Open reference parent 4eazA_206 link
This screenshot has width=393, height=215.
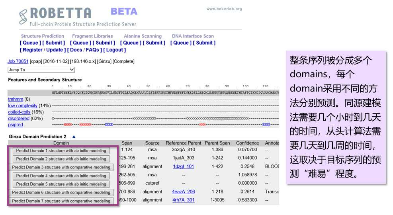pos(184,192)
